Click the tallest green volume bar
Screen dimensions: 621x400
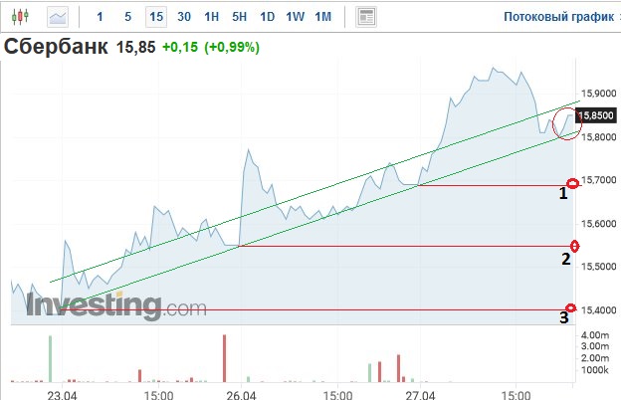[50, 359]
